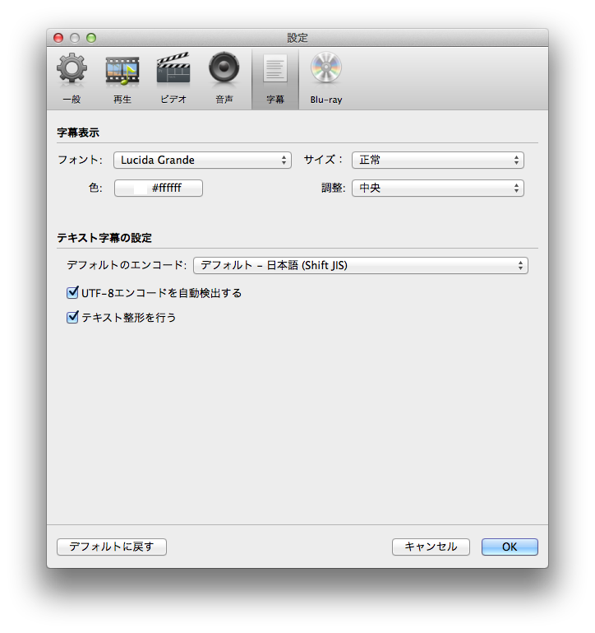The width and height of the screenshot is (595, 633).
Task: Open the Blu-ray disc icon
Action: point(325,71)
